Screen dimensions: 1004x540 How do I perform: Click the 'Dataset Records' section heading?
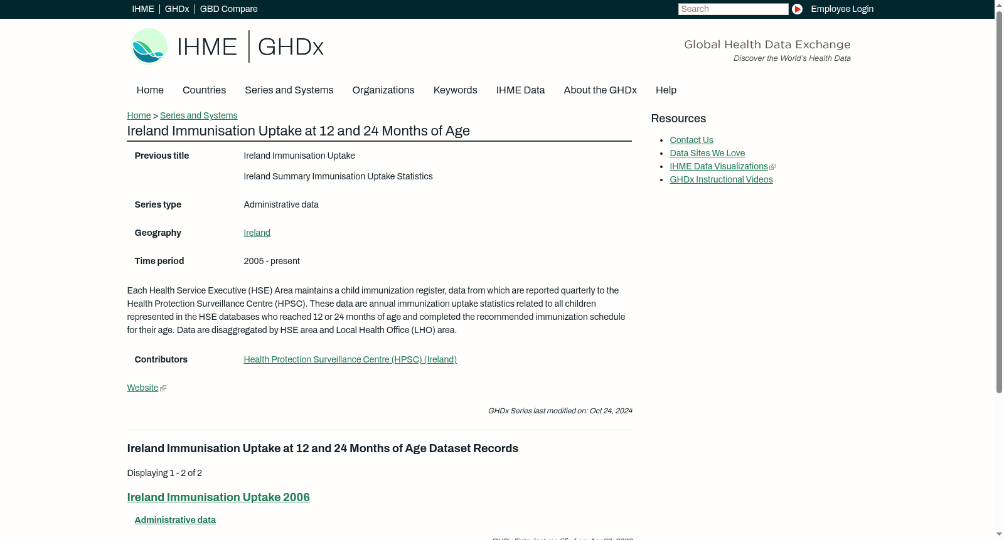[x=323, y=448]
